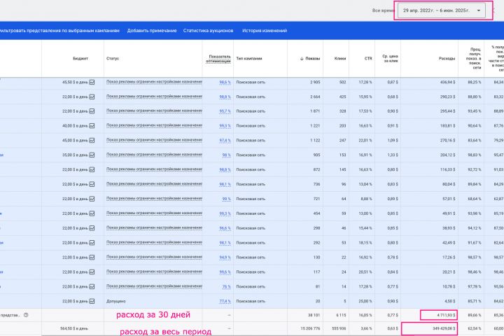
Task: Open budget chart icon in row with 130 impressions
Action: (92, 257)
